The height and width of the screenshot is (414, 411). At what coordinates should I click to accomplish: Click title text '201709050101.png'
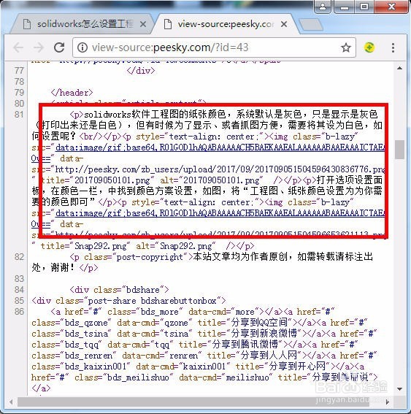112,180
